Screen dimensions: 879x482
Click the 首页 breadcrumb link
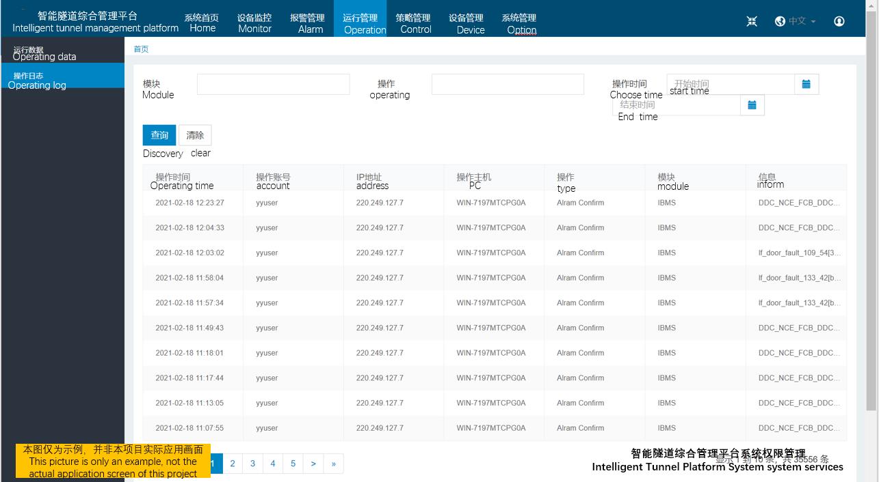tap(141, 49)
